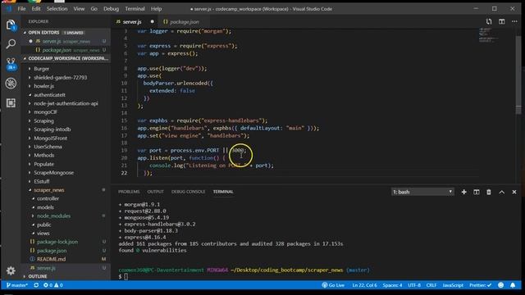Image resolution: width=525 pixels, height=295 pixels.
Task: Click the Ln 22, Col 6 position indicator
Action: pos(364,285)
